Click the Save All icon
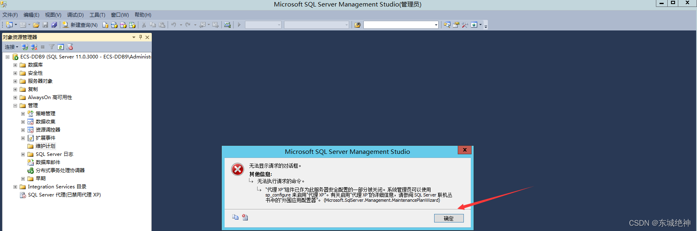Image resolution: width=697 pixels, height=231 pixels. 54,25
